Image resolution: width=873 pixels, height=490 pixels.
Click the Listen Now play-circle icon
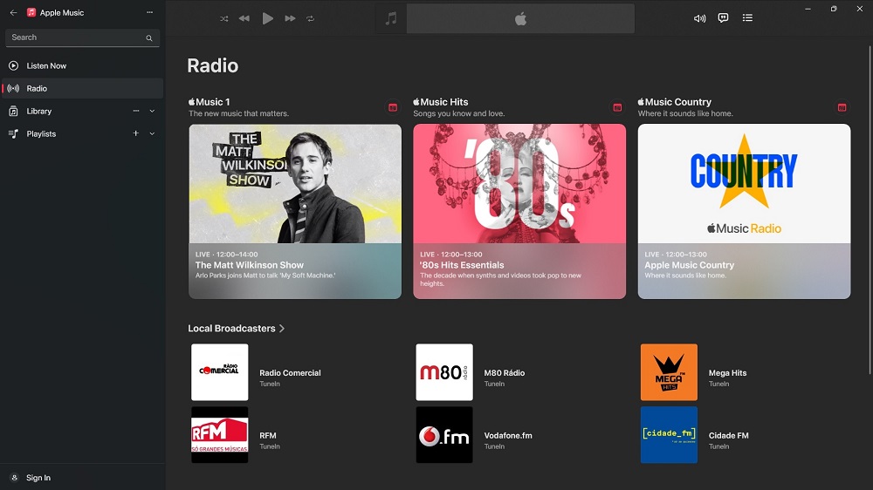coord(13,65)
